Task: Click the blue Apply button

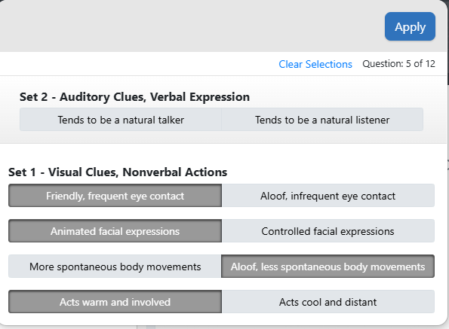Action: point(410,26)
